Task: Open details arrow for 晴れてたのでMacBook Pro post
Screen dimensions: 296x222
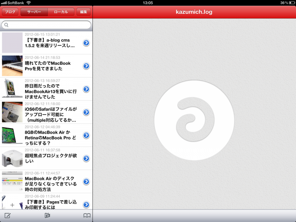Action: [x=86, y=66]
